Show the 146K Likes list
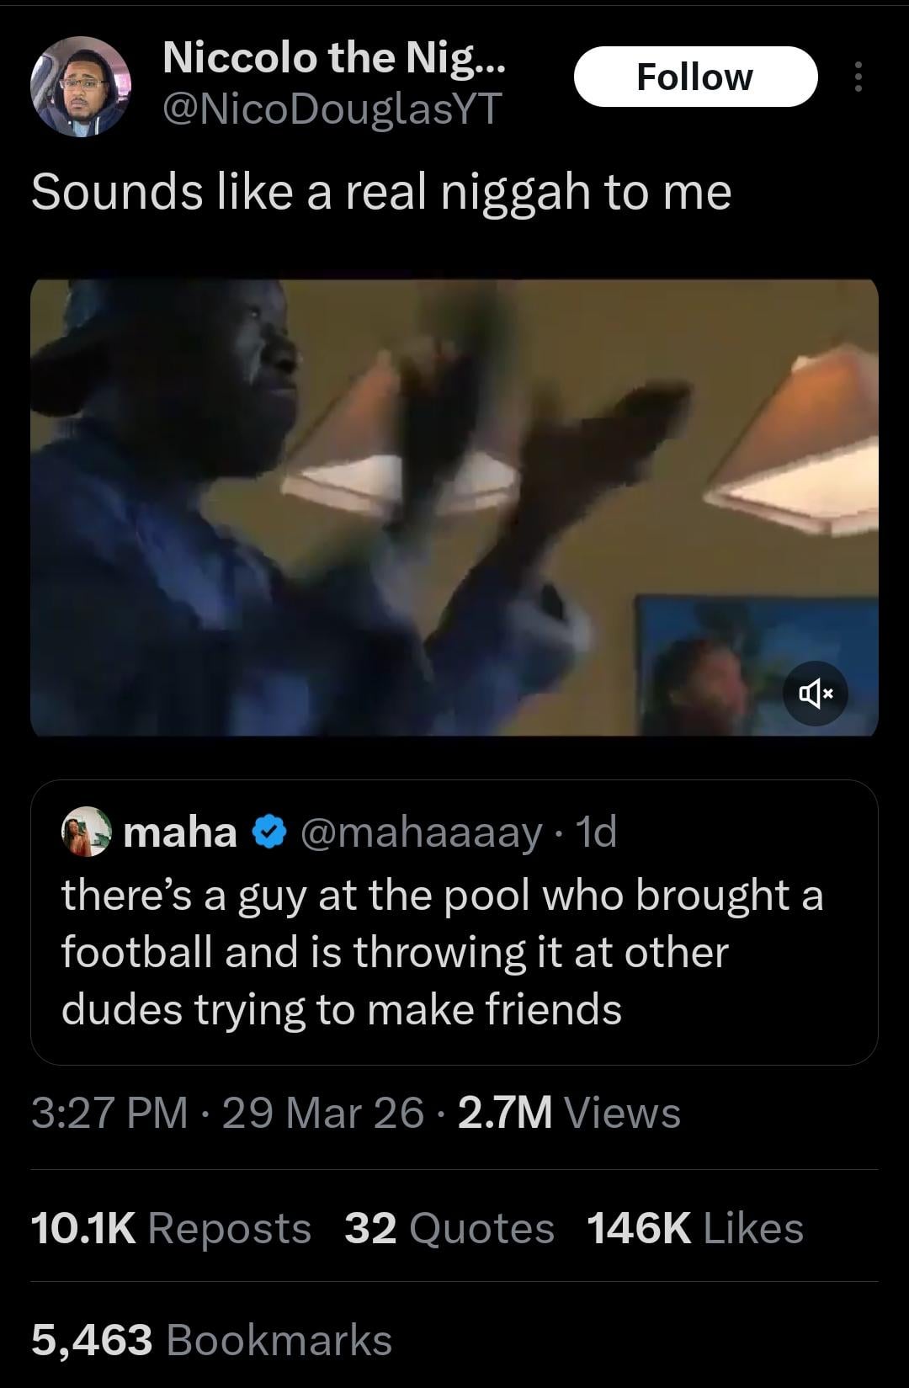 [695, 1228]
